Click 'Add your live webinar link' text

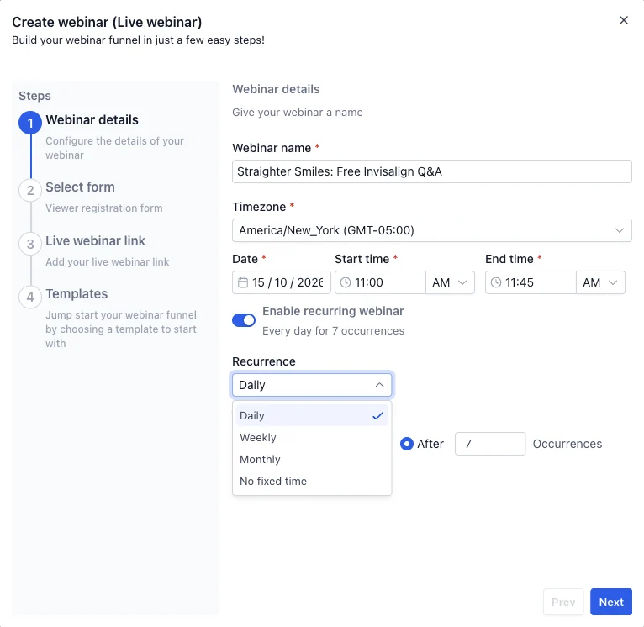(x=108, y=262)
